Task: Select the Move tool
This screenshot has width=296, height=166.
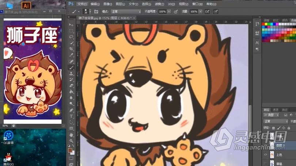Action: [x=71, y=25]
